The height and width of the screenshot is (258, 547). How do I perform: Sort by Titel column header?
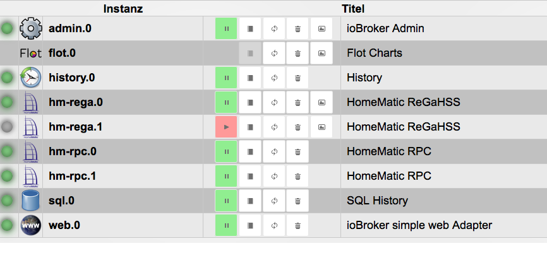[x=353, y=9]
